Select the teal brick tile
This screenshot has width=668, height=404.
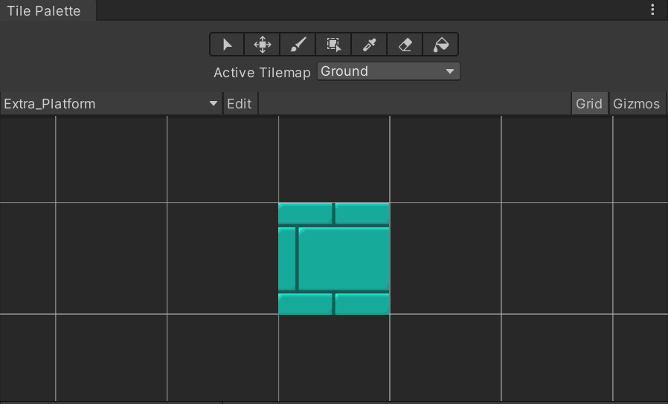pos(334,258)
